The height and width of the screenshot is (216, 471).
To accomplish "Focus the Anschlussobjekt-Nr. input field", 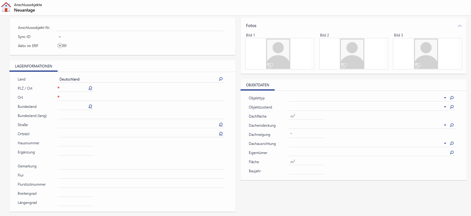I will click(x=140, y=27).
